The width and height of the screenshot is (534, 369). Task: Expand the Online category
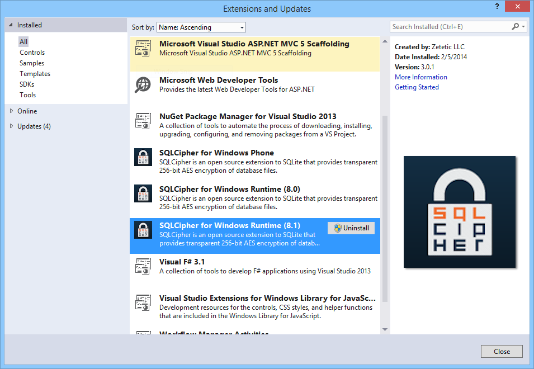point(11,111)
